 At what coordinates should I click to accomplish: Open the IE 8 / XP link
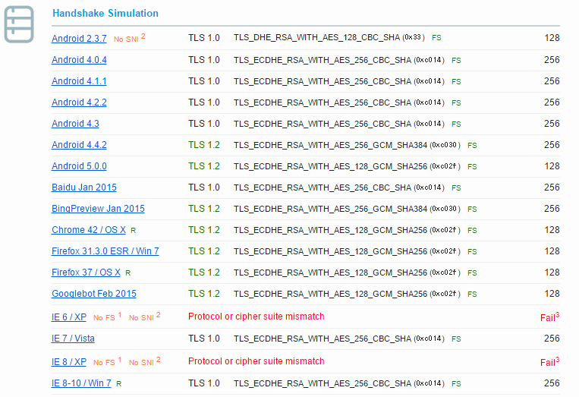click(69, 362)
